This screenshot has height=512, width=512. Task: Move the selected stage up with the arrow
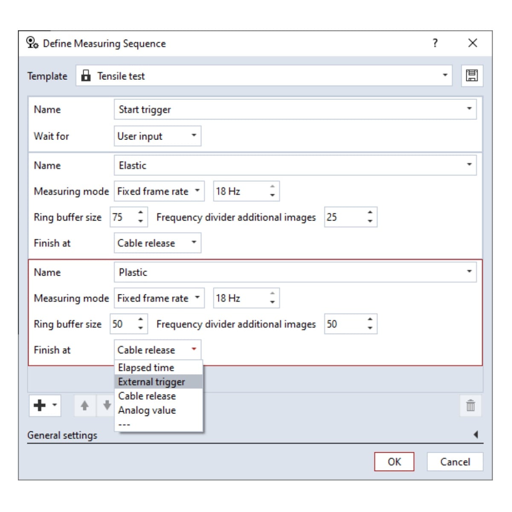tap(84, 405)
